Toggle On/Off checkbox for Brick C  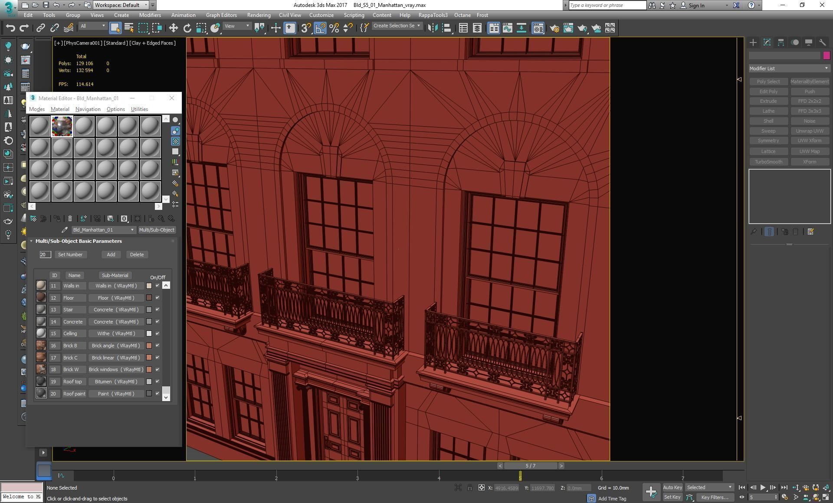tap(157, 358)
